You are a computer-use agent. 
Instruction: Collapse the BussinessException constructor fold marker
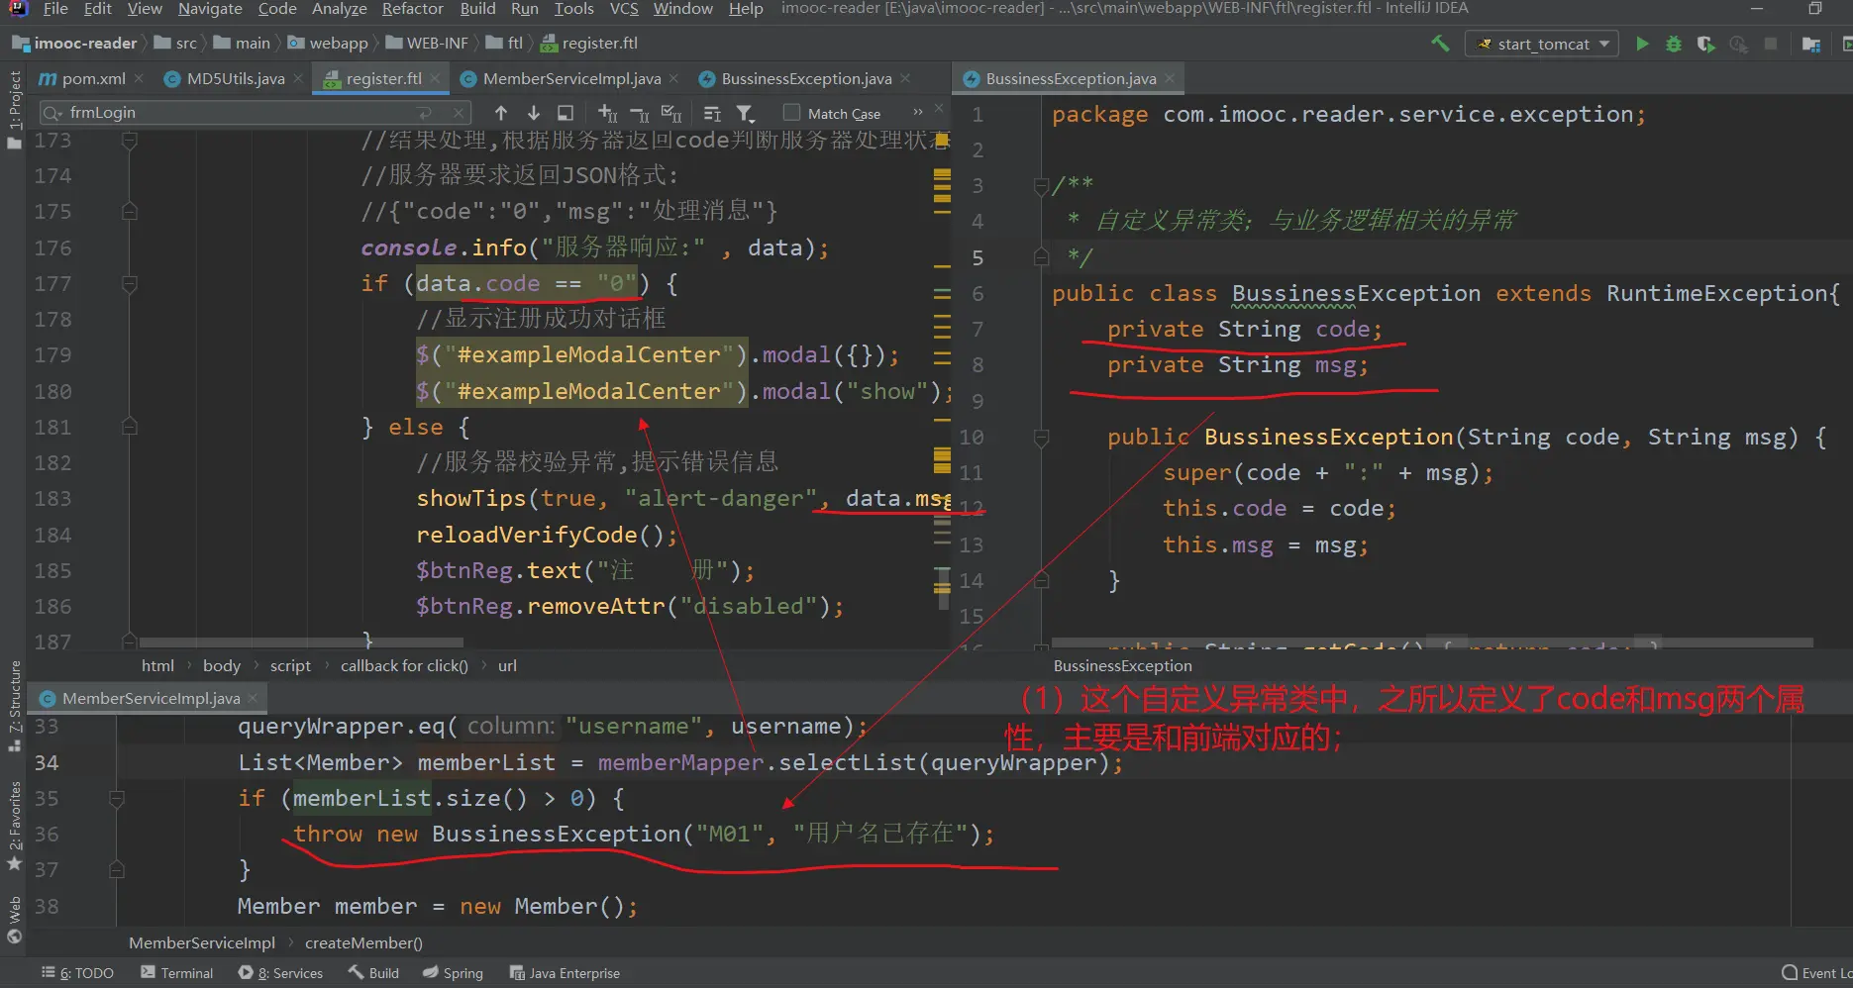click(x=1041, y=437)
